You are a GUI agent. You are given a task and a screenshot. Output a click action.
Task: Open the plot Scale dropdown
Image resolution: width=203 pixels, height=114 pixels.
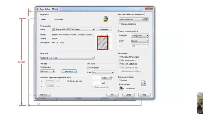[x=103, y=73]
